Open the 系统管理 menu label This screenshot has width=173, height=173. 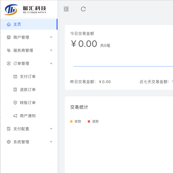[x=21, y=142]
